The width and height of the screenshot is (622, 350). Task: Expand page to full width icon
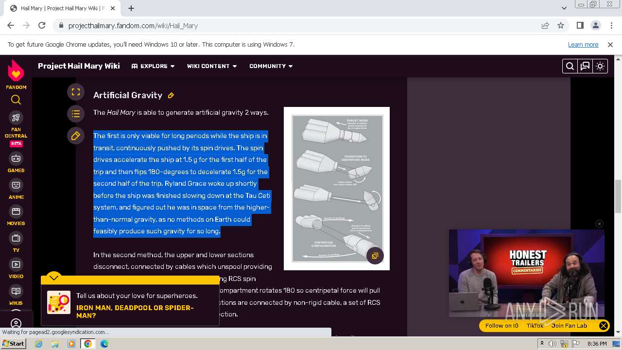point(76,91)
